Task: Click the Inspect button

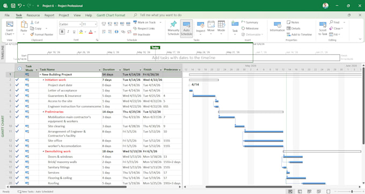Action: (200, 28)
